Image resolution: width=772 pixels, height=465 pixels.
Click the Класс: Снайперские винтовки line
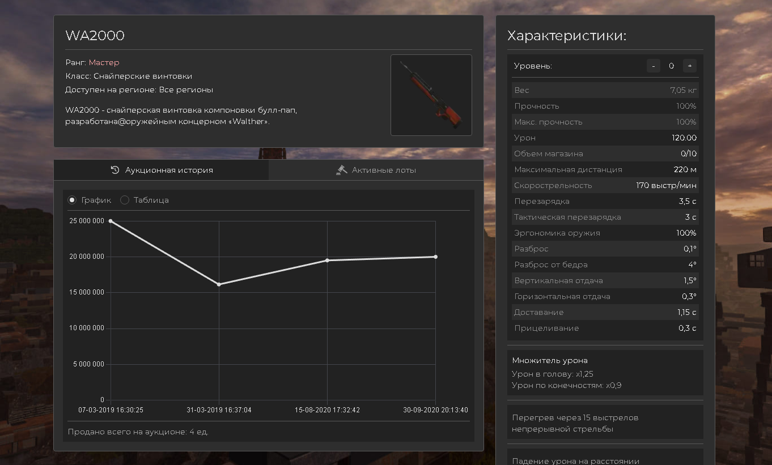click(129, 76)
